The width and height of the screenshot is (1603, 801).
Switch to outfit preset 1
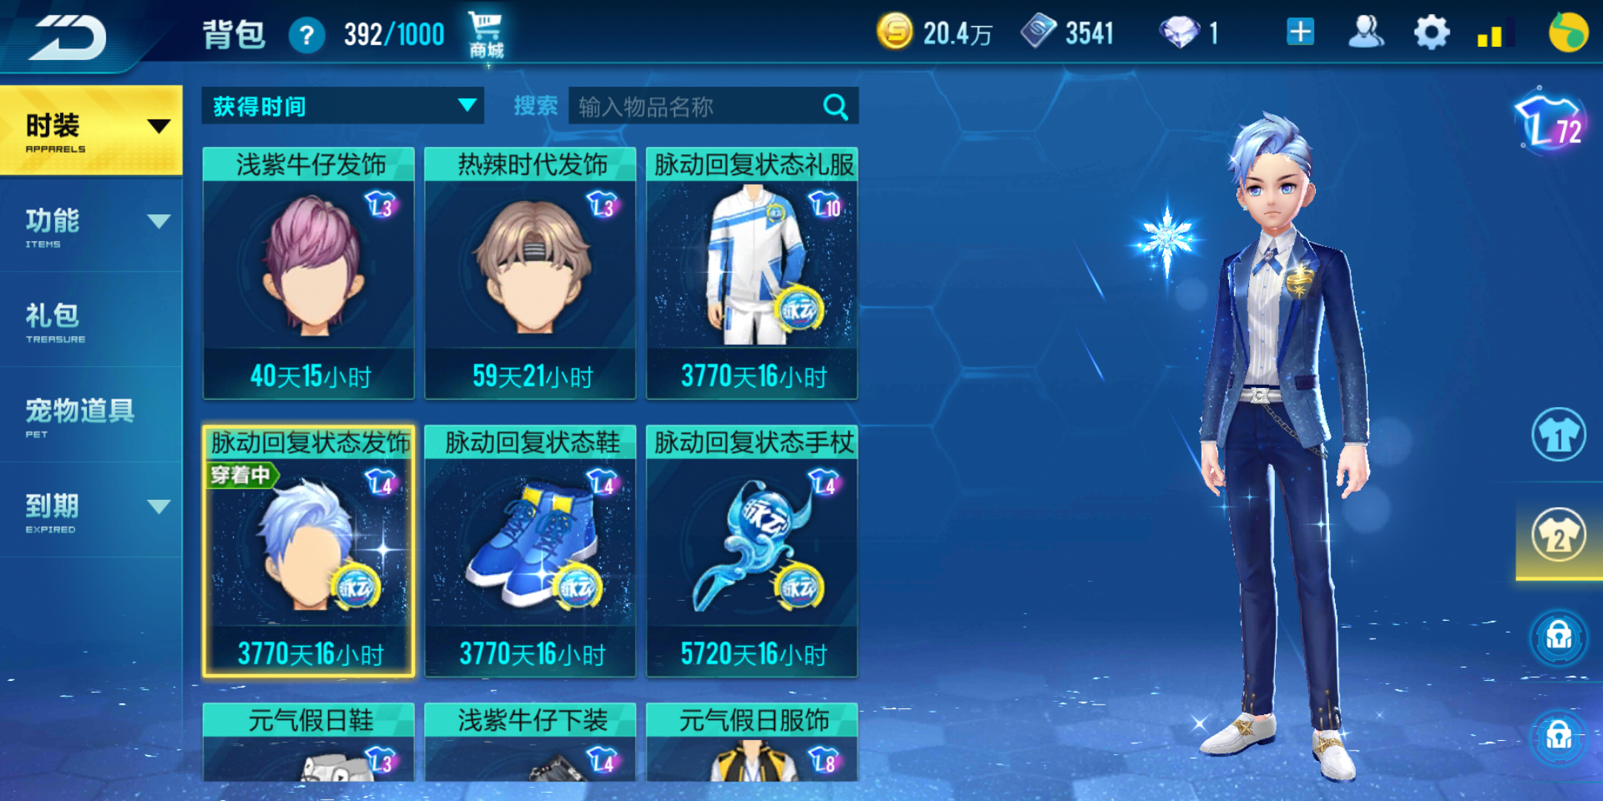(x=1558, y=435)
